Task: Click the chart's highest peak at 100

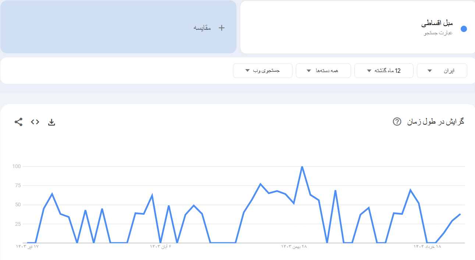Action: click(x=302, y=167)
